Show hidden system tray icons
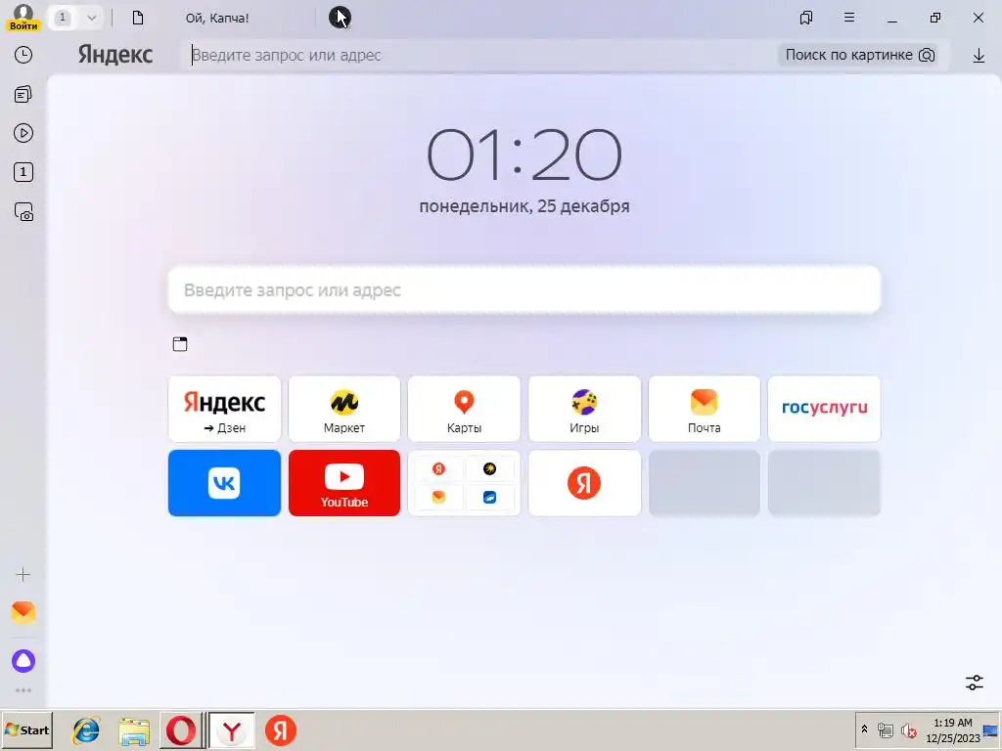Screen dimensions: 1002x751 [865, 729]
